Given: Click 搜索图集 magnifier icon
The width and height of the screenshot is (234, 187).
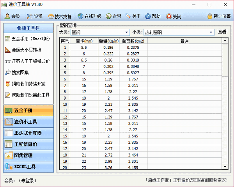Looking at the screenshot, I should 7,73.
